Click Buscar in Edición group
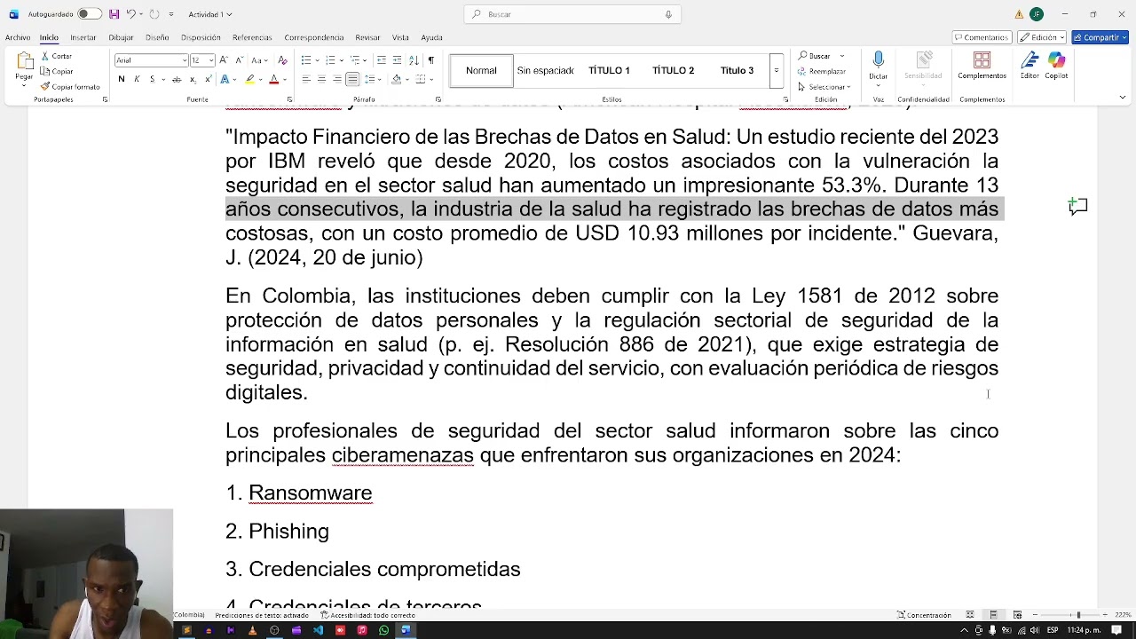 point(814,56)
